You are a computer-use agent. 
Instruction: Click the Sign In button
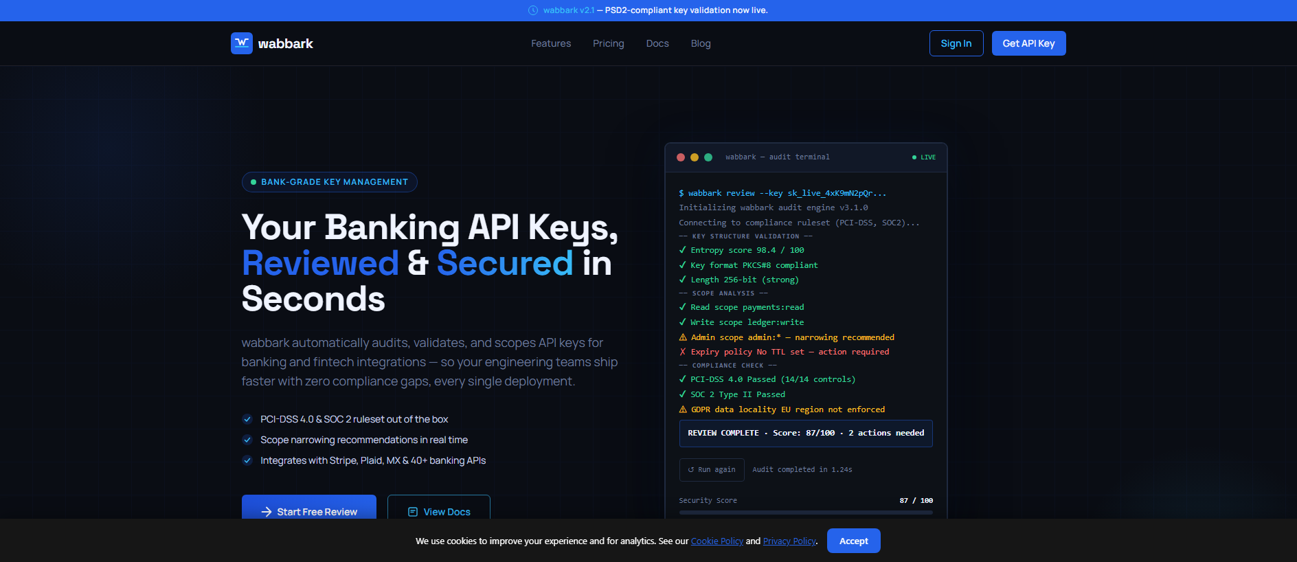(x=956, y=43)
